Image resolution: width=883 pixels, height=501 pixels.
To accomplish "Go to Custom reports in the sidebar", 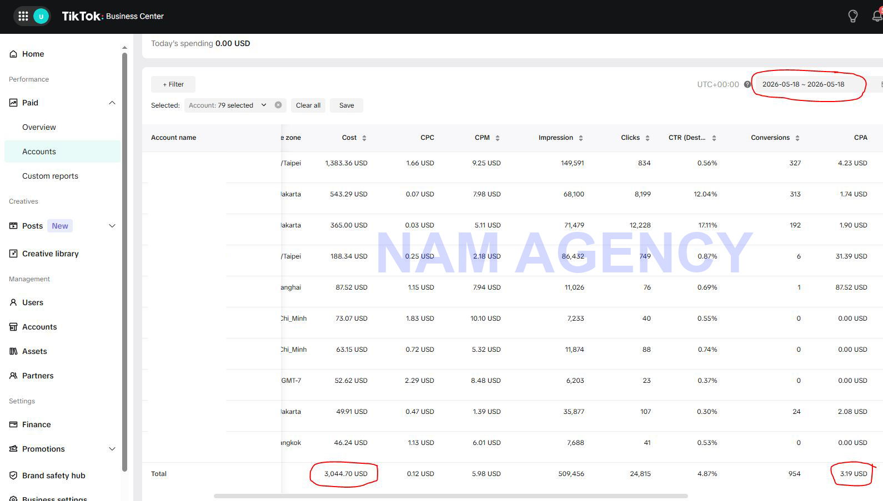I will coord(50,176).
